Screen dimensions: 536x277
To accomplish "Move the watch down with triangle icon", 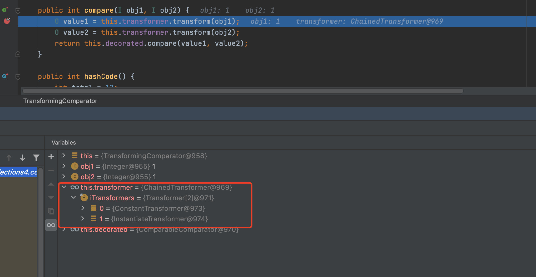I will [51, 197].
